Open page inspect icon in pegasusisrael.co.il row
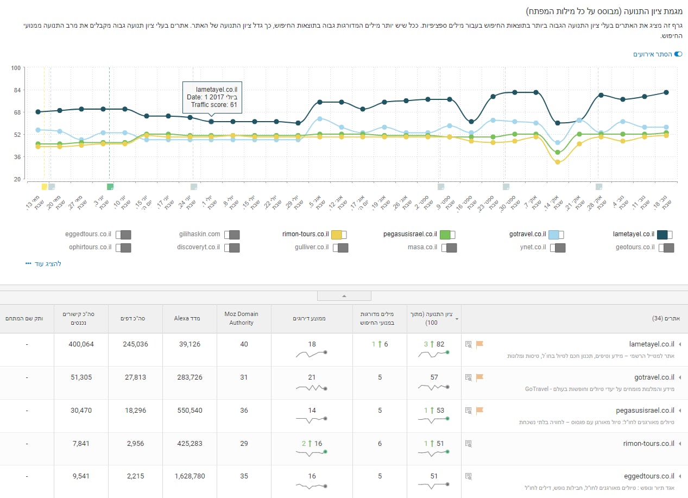Image resolution: width=688 pixels, height=498 pixels. tap(469, 411)
